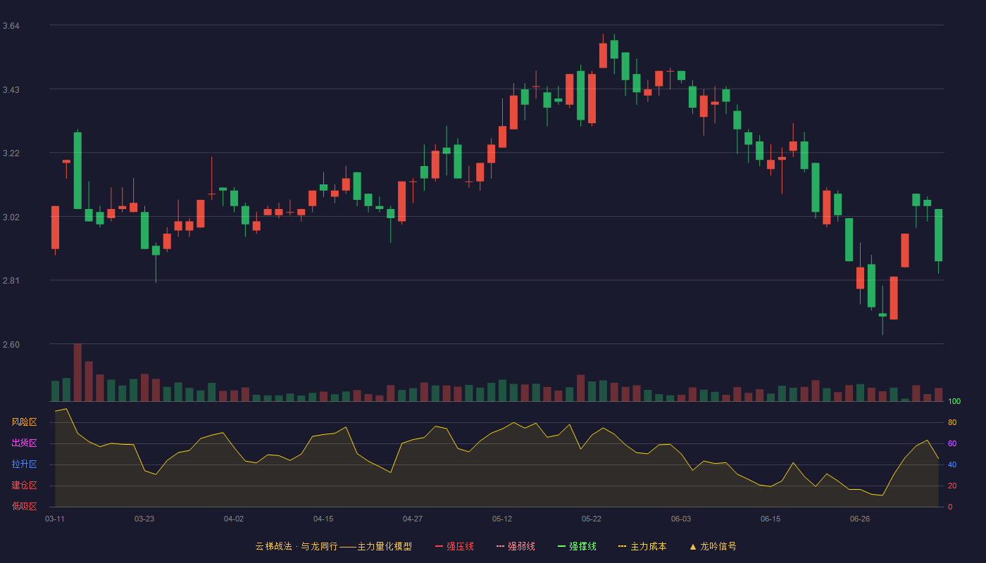Toggle 云梯战法 与龙同行 legend entry
Screen dimensions: 986x563
(333, 546)
